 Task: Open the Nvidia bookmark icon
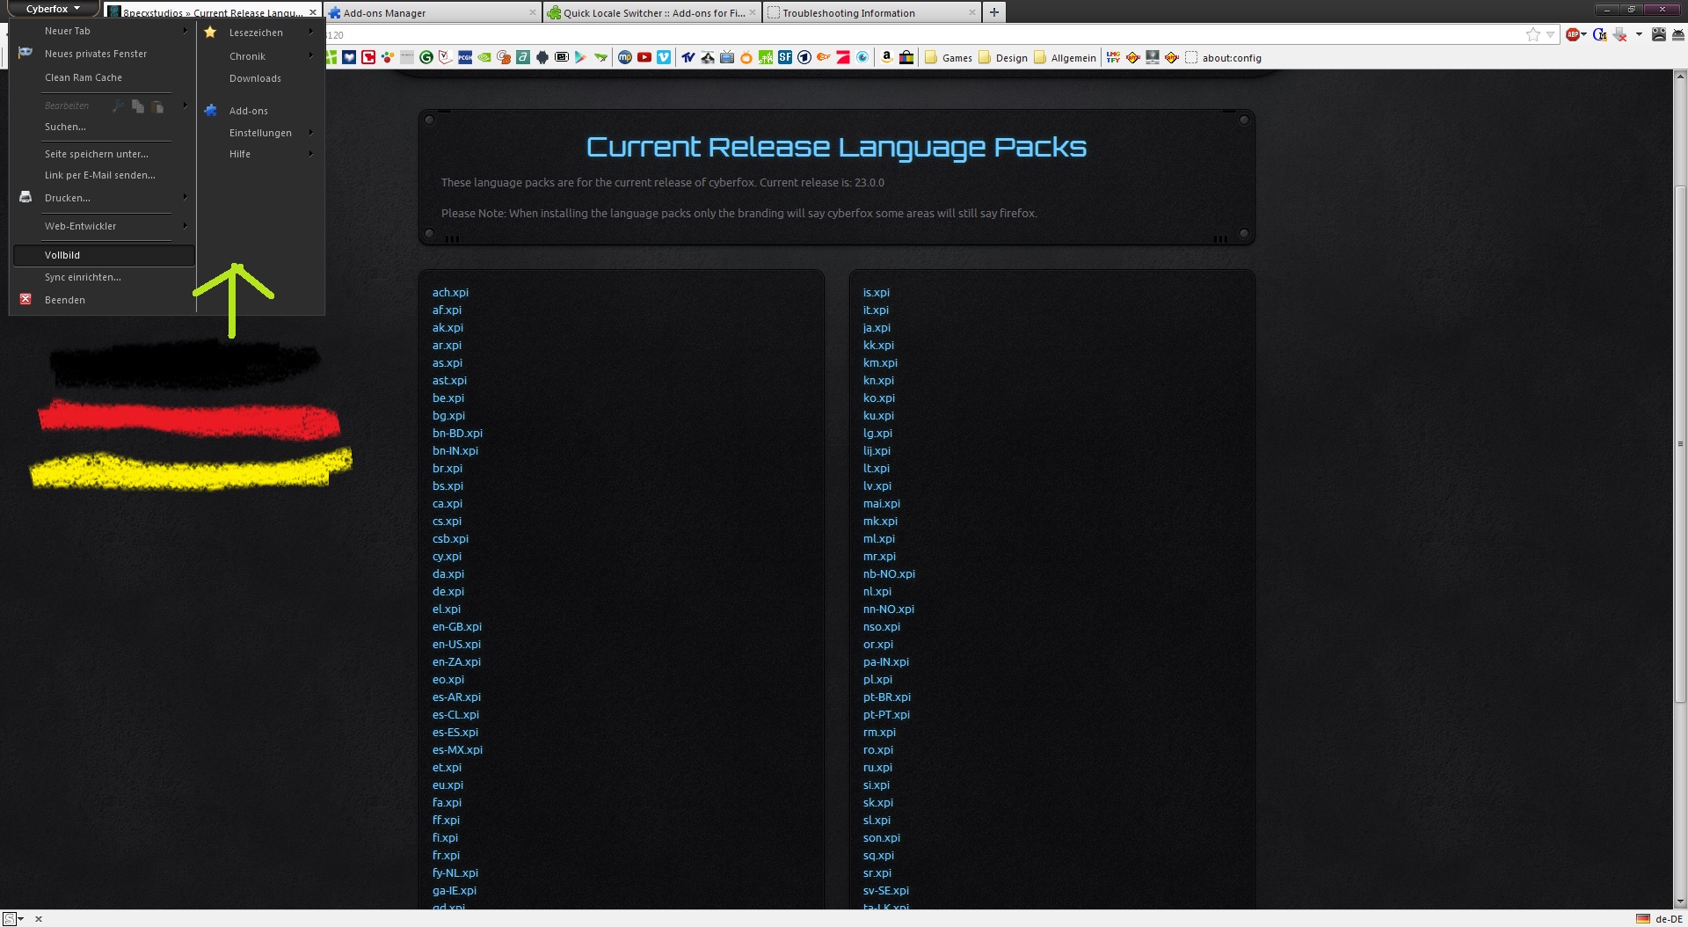pyautogui.click(x=484, y=57)
